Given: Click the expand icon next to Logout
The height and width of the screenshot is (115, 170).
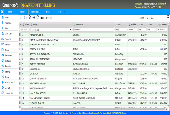Looking at the screenshot, I should coord(166,4).
